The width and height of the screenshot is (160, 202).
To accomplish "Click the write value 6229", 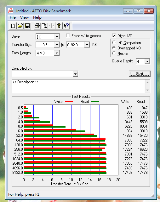I will pos(129,126).
